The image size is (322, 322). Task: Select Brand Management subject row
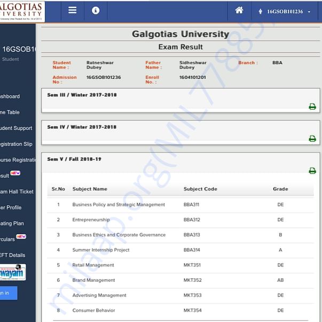point(180,280)
